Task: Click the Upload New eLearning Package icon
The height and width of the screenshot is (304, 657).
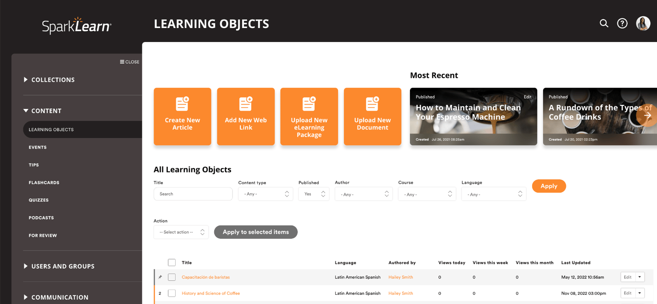Action: tap(309, 103)
